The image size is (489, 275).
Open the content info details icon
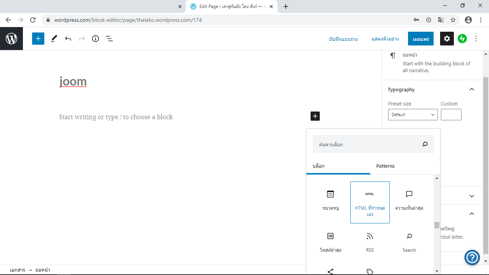coord(96,39)
